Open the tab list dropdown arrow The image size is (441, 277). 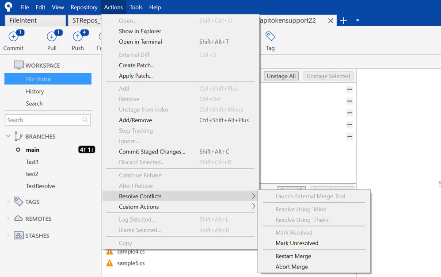(357, 20)
